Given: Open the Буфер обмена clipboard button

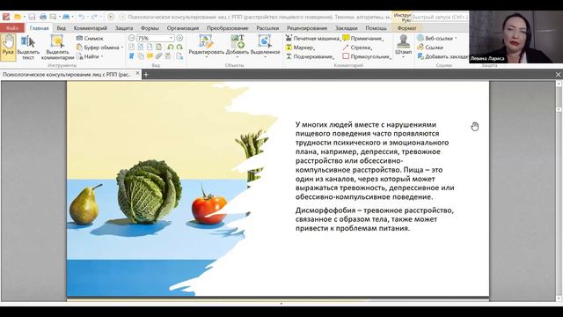Looking at the screenshot, I should pos(98,47).
